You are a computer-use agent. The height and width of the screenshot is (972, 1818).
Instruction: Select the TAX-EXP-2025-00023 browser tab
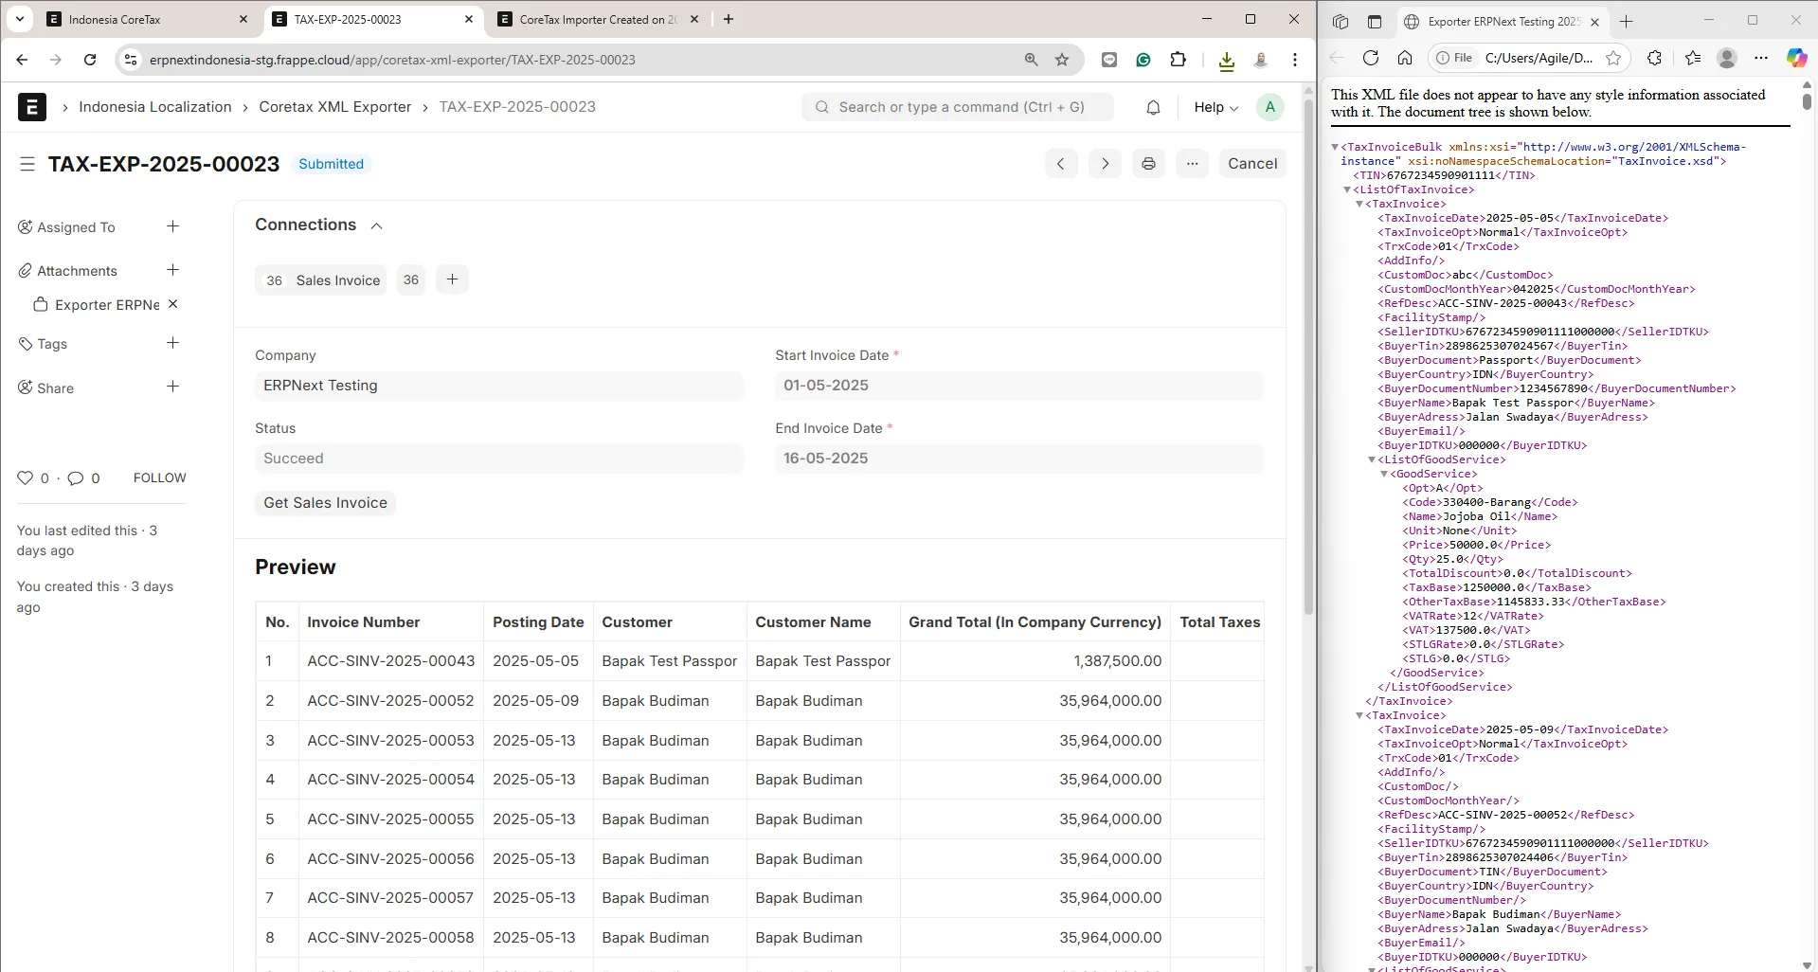pyautogui.click(x=372, y=19)
